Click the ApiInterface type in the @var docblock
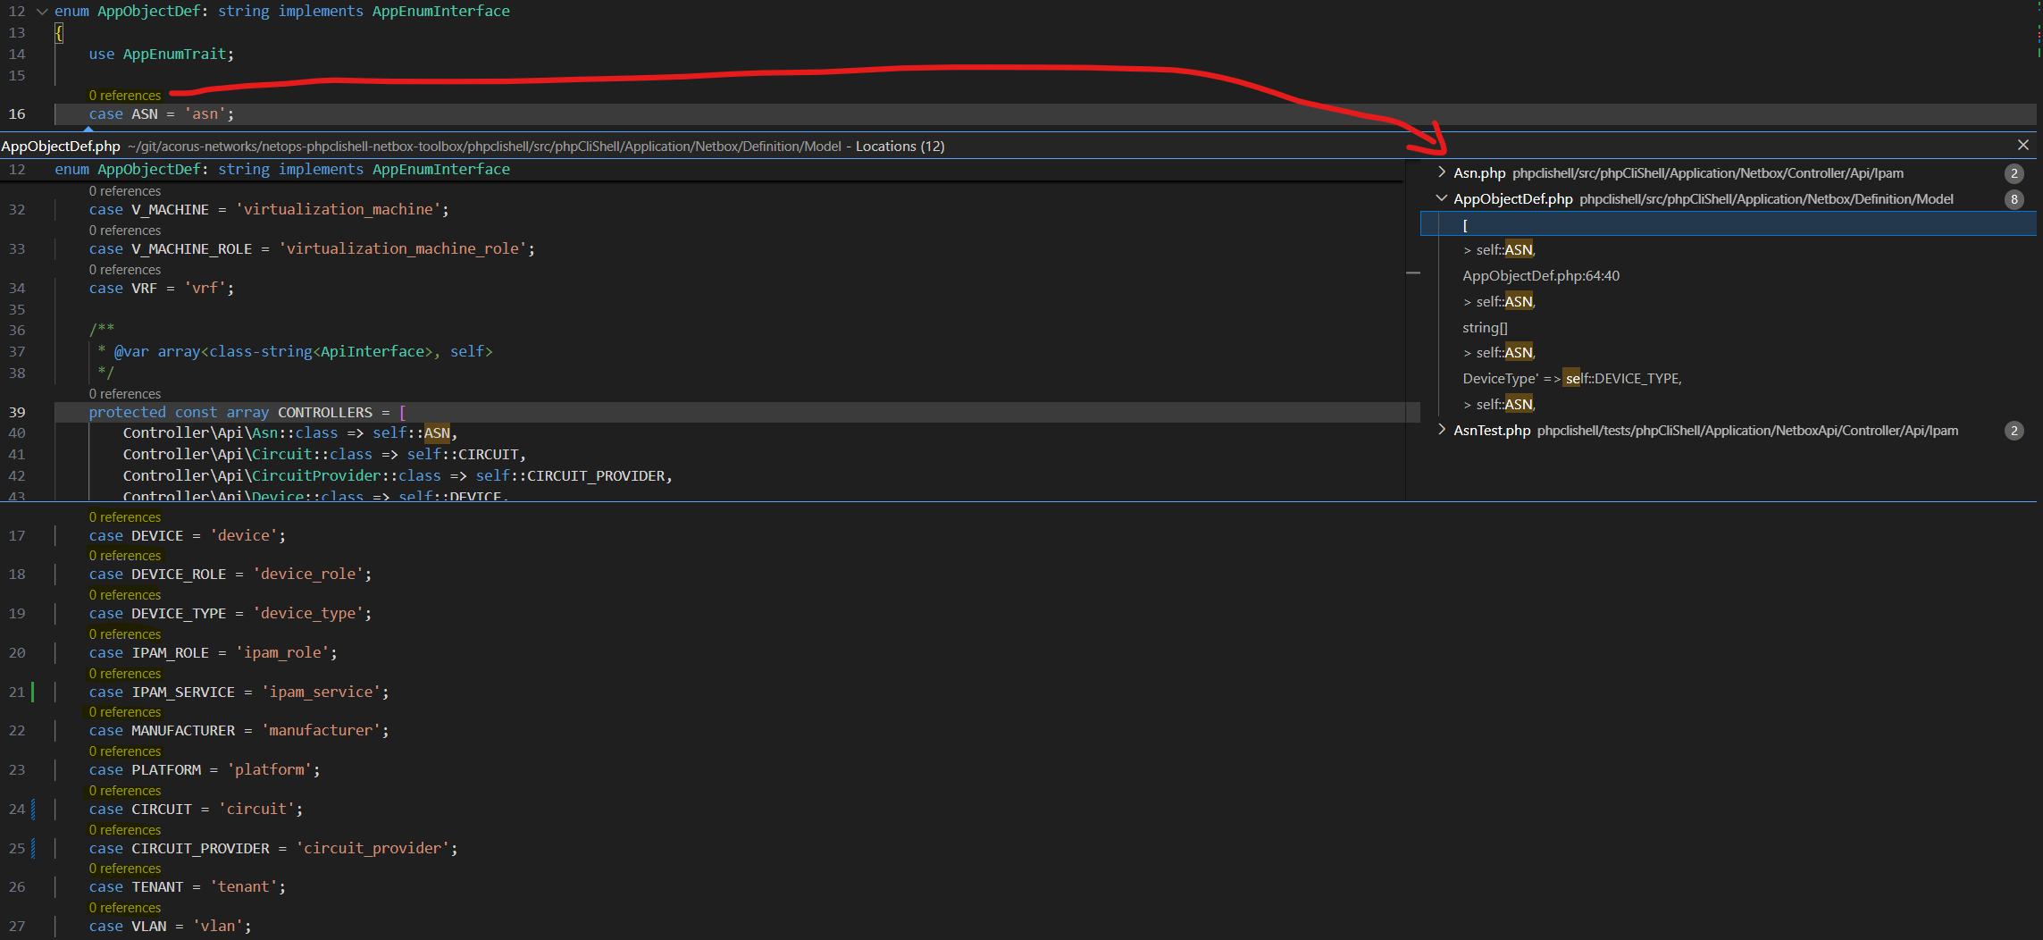The width and height of the screenshot is (2043, 940). [x=373, y=351]
